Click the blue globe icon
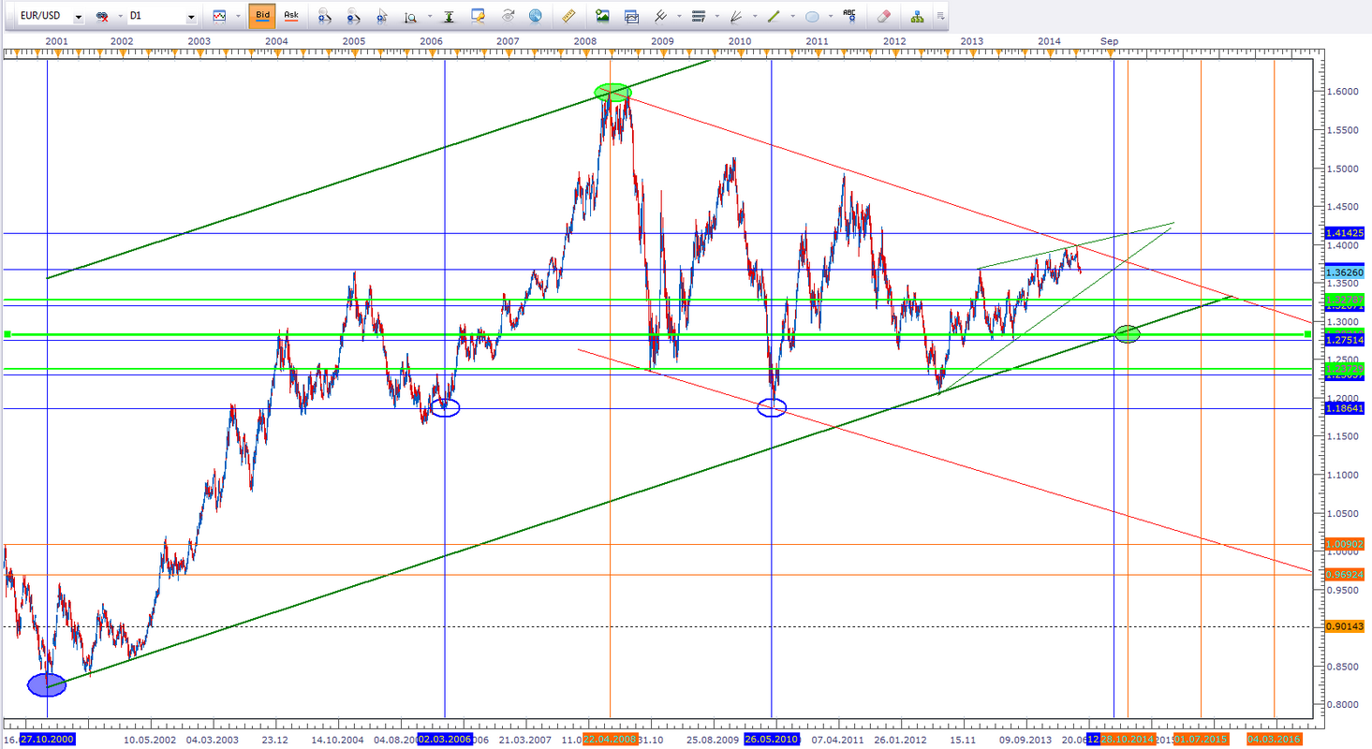The height and width of the screenshot is (749, 1372). (x=536, y=17)
